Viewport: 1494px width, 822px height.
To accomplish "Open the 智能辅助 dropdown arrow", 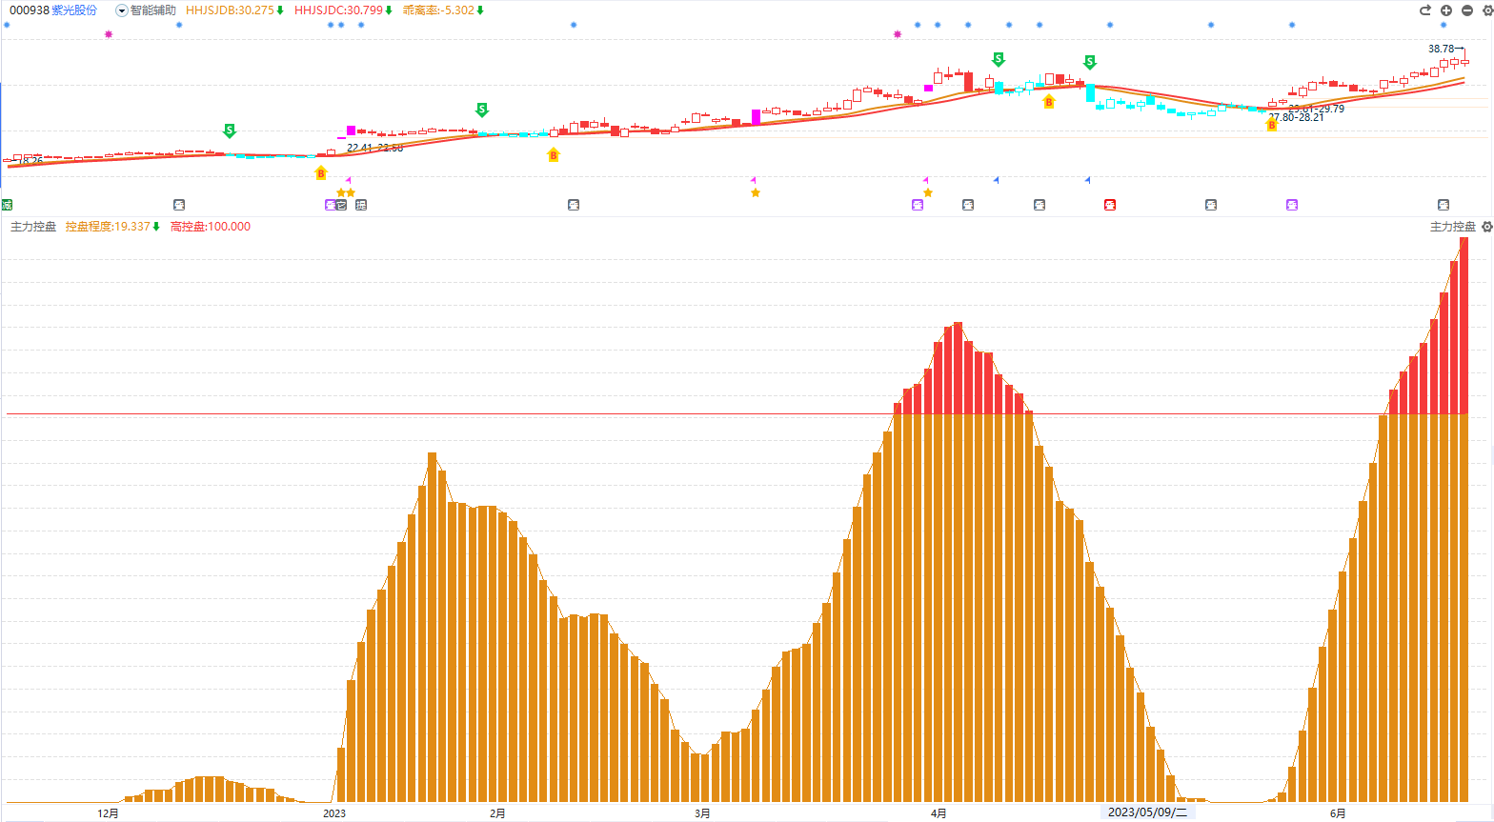I will pyautogui.click(x=122, y=10).
